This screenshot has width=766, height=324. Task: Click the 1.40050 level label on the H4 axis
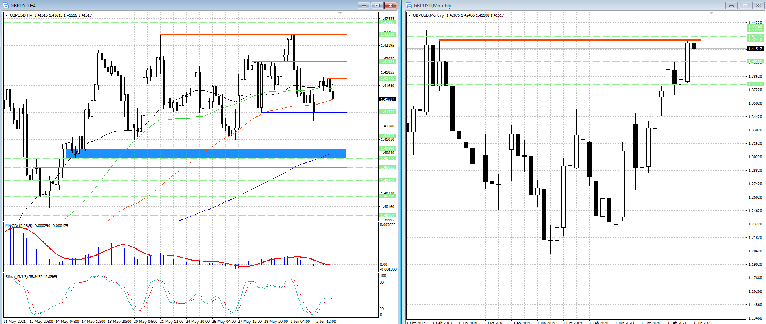(387, 215)
